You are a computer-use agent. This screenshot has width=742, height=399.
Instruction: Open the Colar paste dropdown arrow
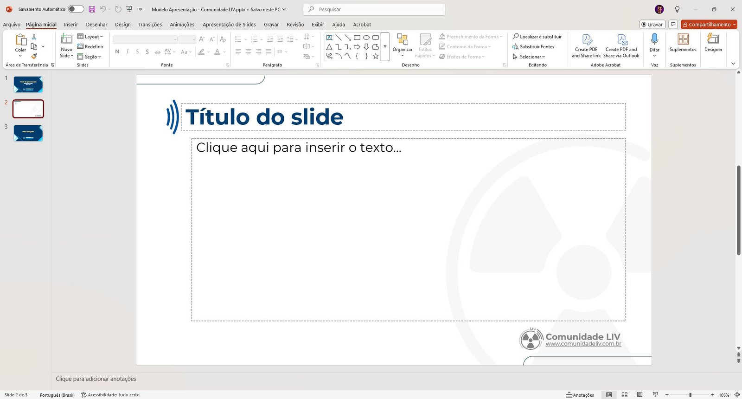(x=20, y=56)
